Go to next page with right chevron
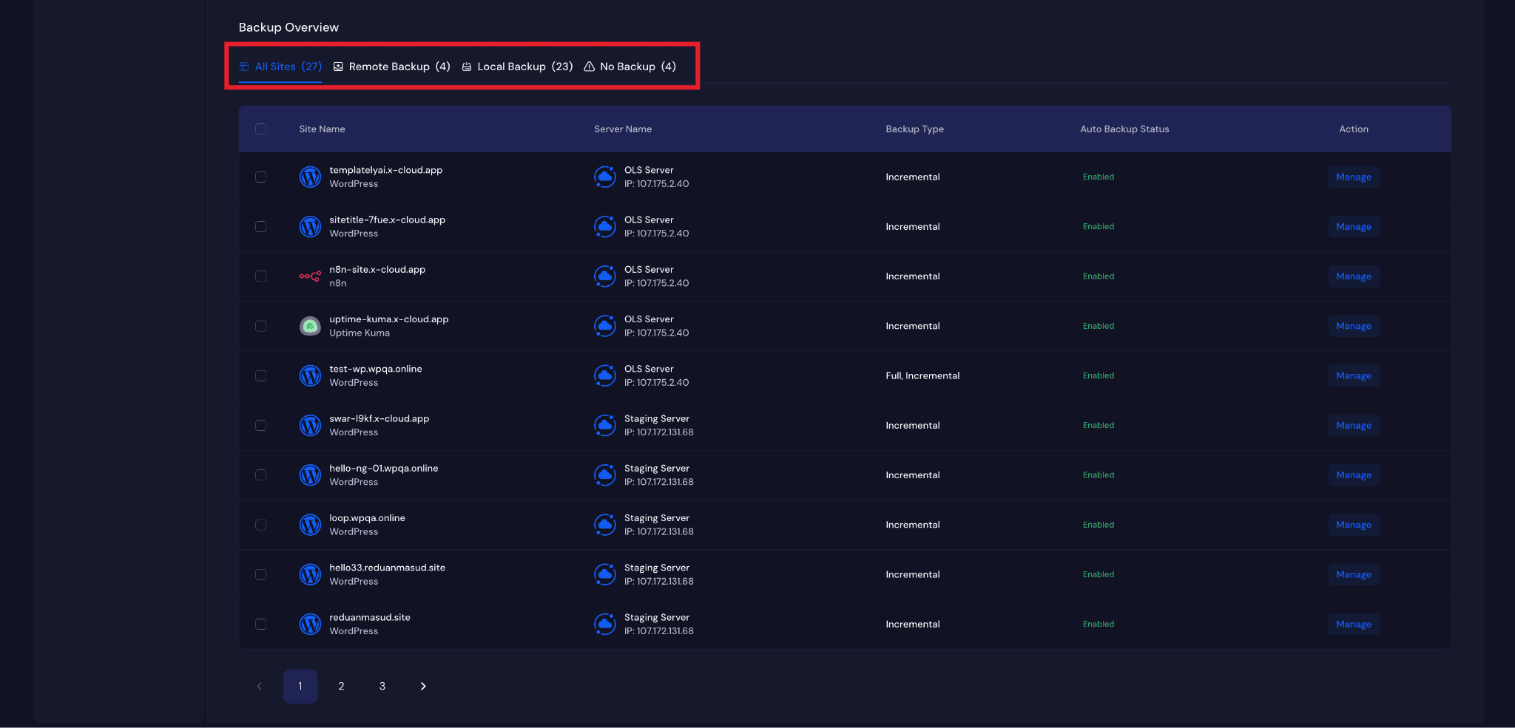 click(x=423, y=687)
